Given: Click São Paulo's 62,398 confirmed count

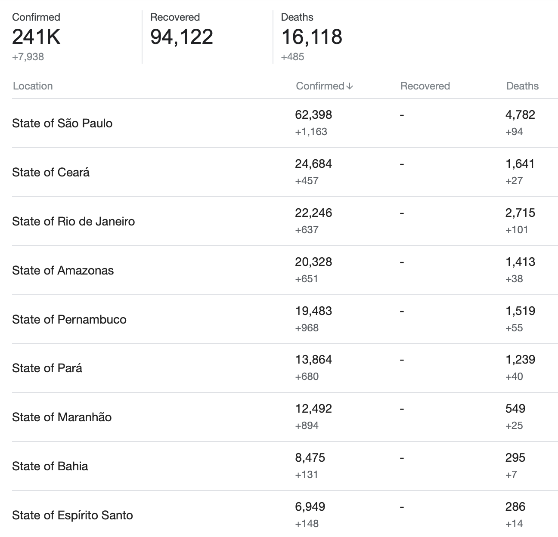Looking at the screenshot, I should point(313,115).
